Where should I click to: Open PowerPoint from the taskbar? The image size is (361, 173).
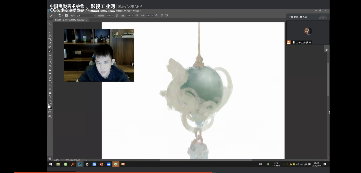101,164
